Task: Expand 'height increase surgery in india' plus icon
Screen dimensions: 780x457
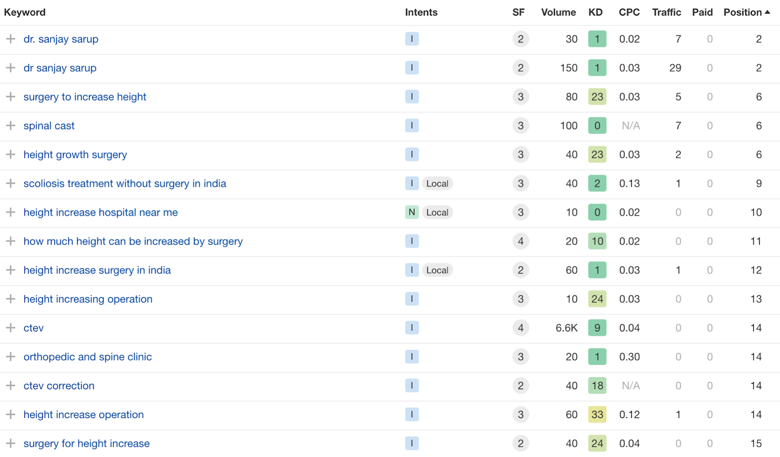Action: 11,270
